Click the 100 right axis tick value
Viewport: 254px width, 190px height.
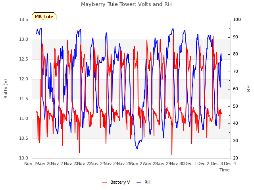[x=237, y=19]
